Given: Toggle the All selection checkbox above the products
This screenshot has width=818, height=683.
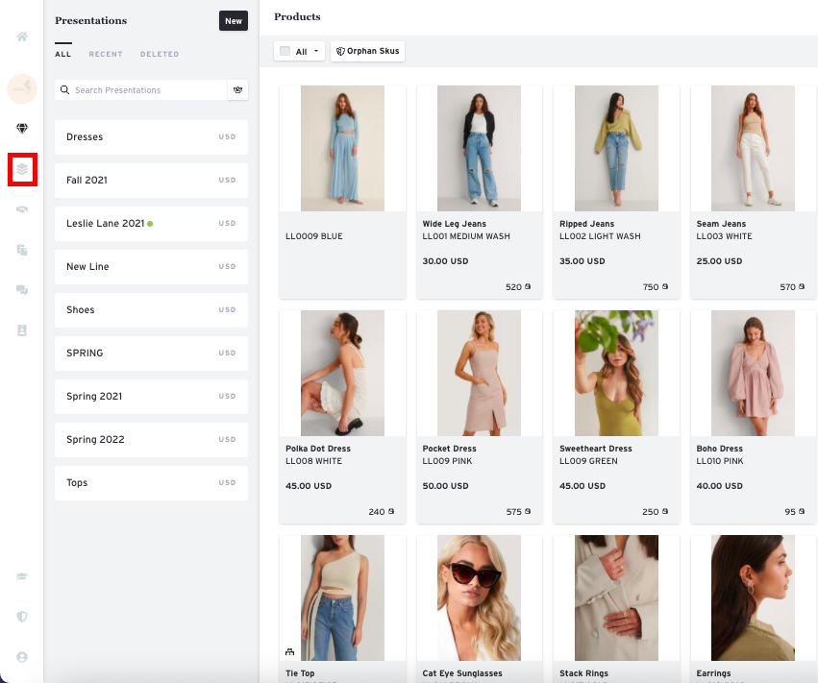Looking at the screenshot, I should tap(284, 50).
